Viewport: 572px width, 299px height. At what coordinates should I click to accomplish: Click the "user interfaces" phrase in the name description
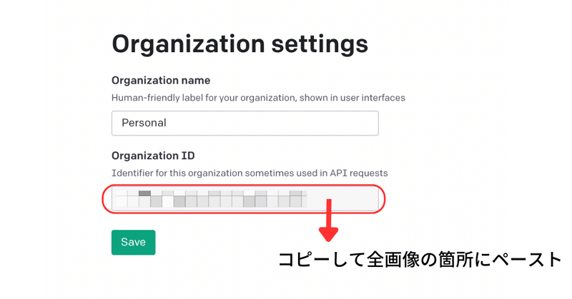pos(379,96)
